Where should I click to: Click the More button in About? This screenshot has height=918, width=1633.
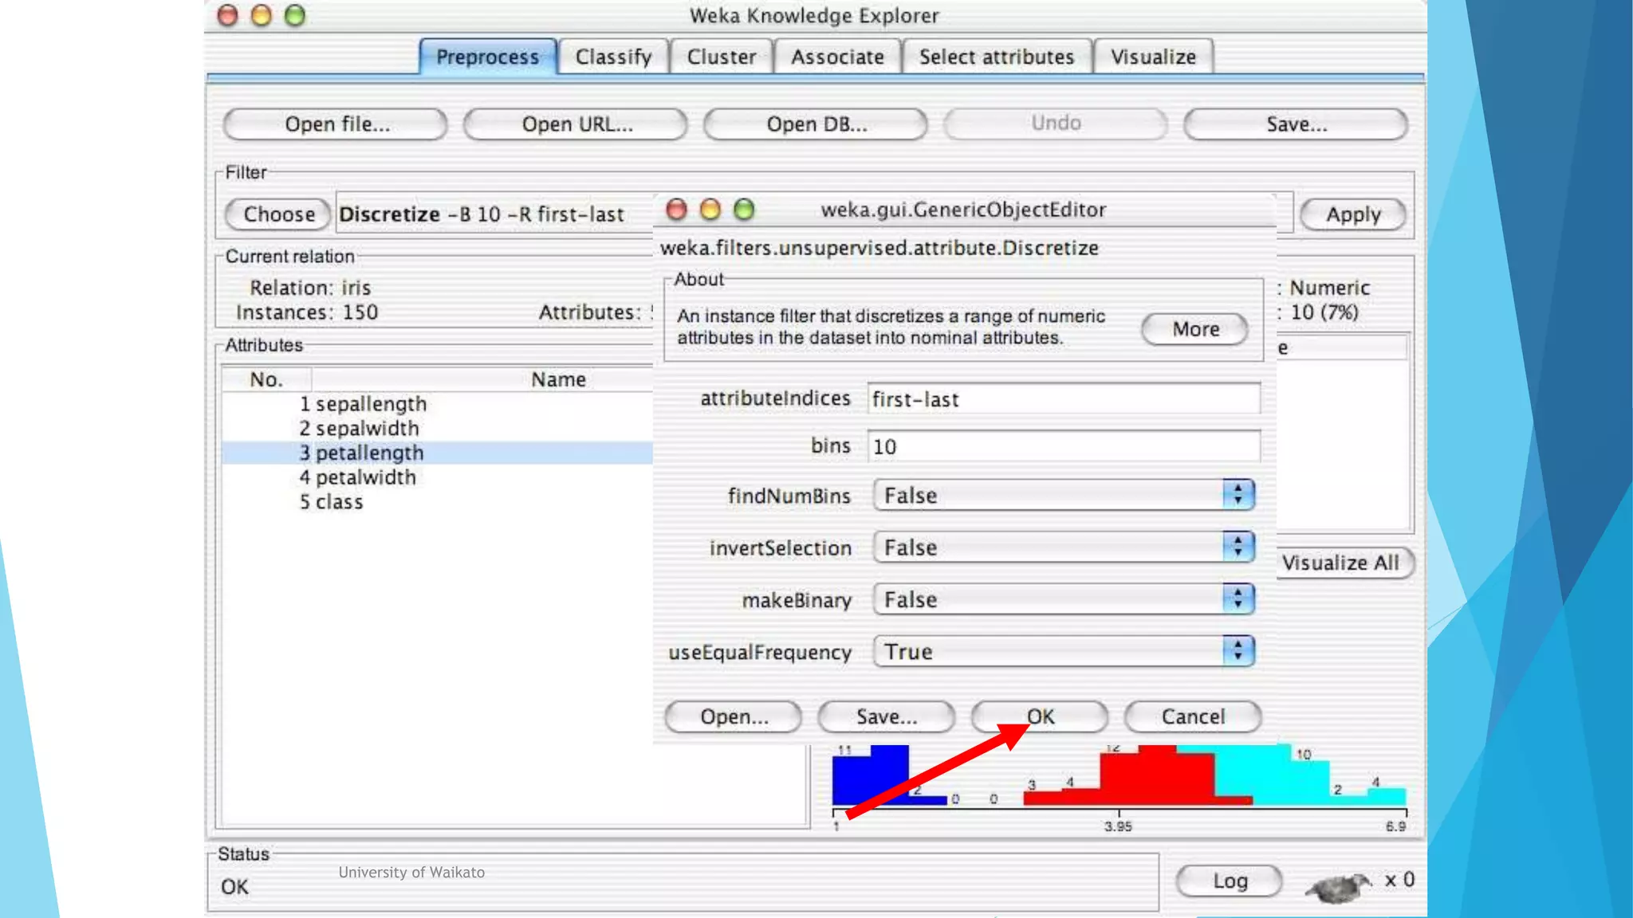(x=1194, y=329)
